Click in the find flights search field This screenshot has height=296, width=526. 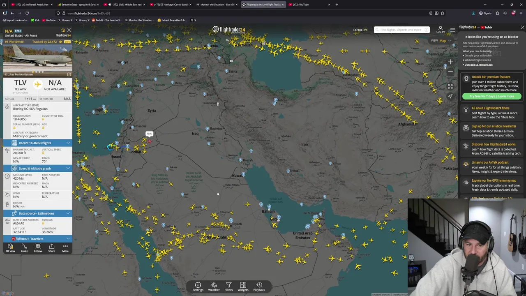point(401,30)
